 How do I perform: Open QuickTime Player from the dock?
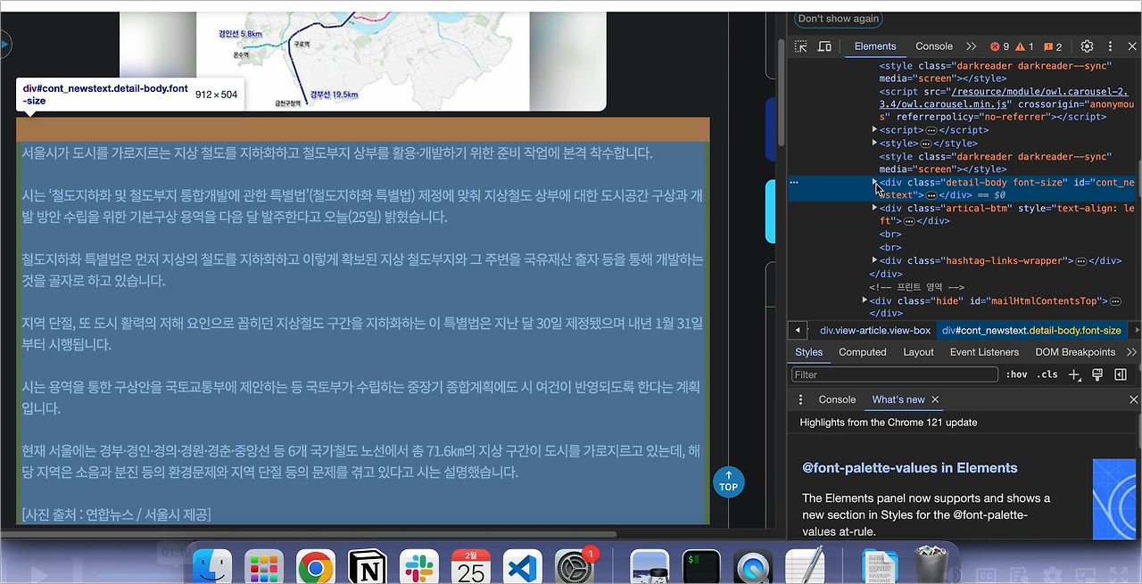click(753, 565)
